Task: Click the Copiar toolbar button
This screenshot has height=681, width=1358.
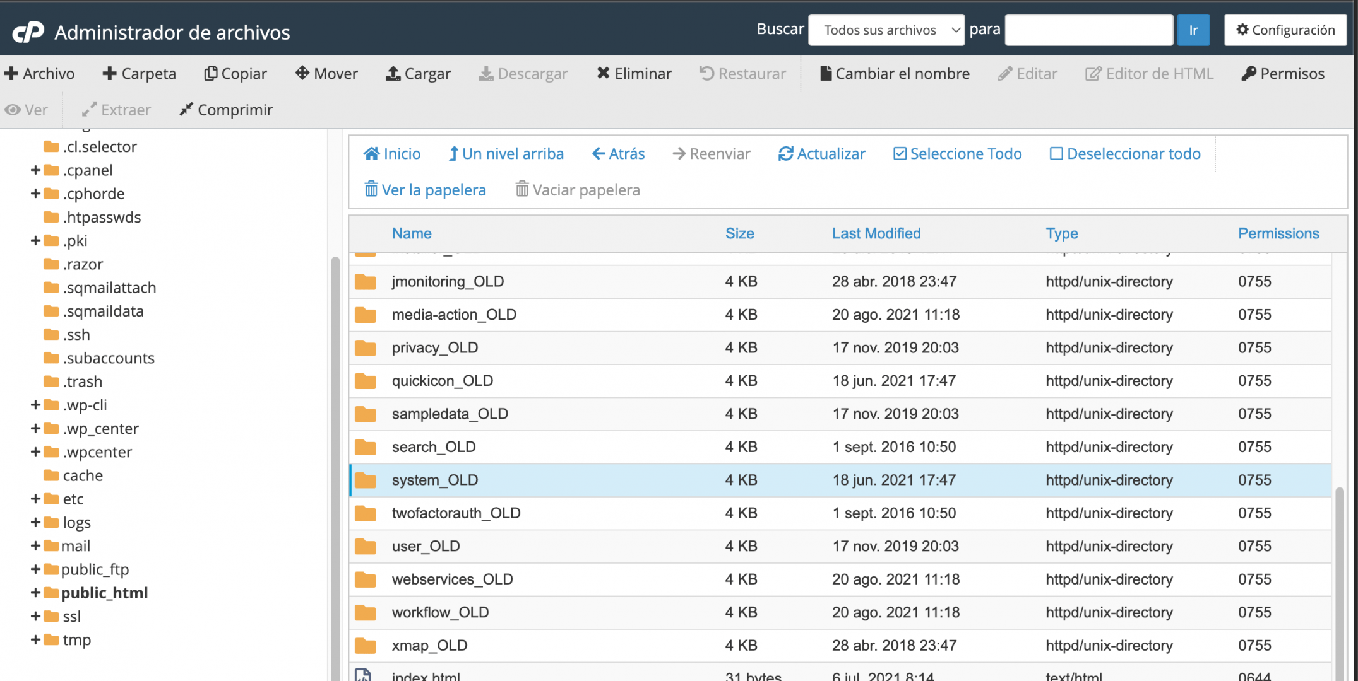Action: tap(235, 74)
